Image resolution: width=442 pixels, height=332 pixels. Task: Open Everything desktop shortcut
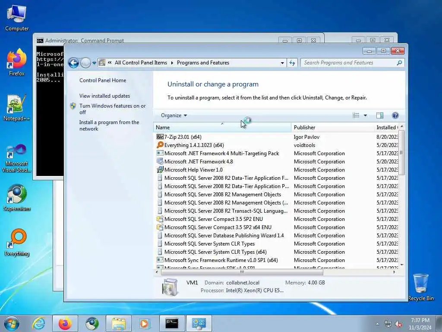pos(17,242)
